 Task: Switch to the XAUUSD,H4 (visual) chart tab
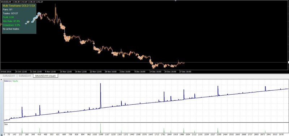(46, 76)
